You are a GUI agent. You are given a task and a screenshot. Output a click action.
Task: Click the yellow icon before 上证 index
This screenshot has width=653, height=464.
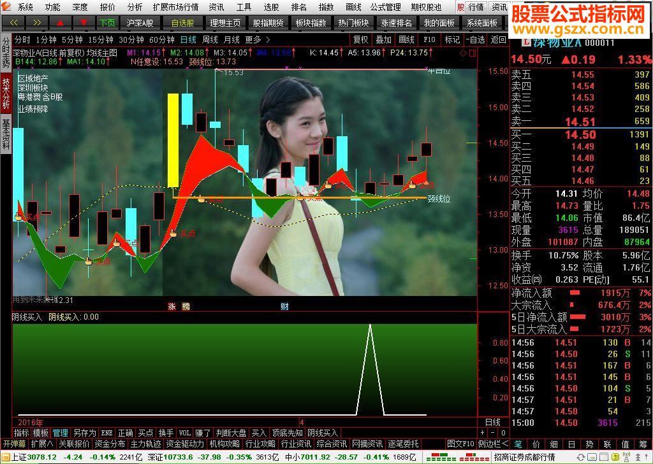pos(5,458)
